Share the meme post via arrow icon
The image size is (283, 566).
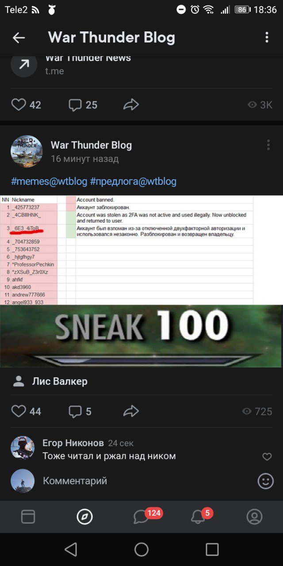pyautogui.click(x=131, y=412)
